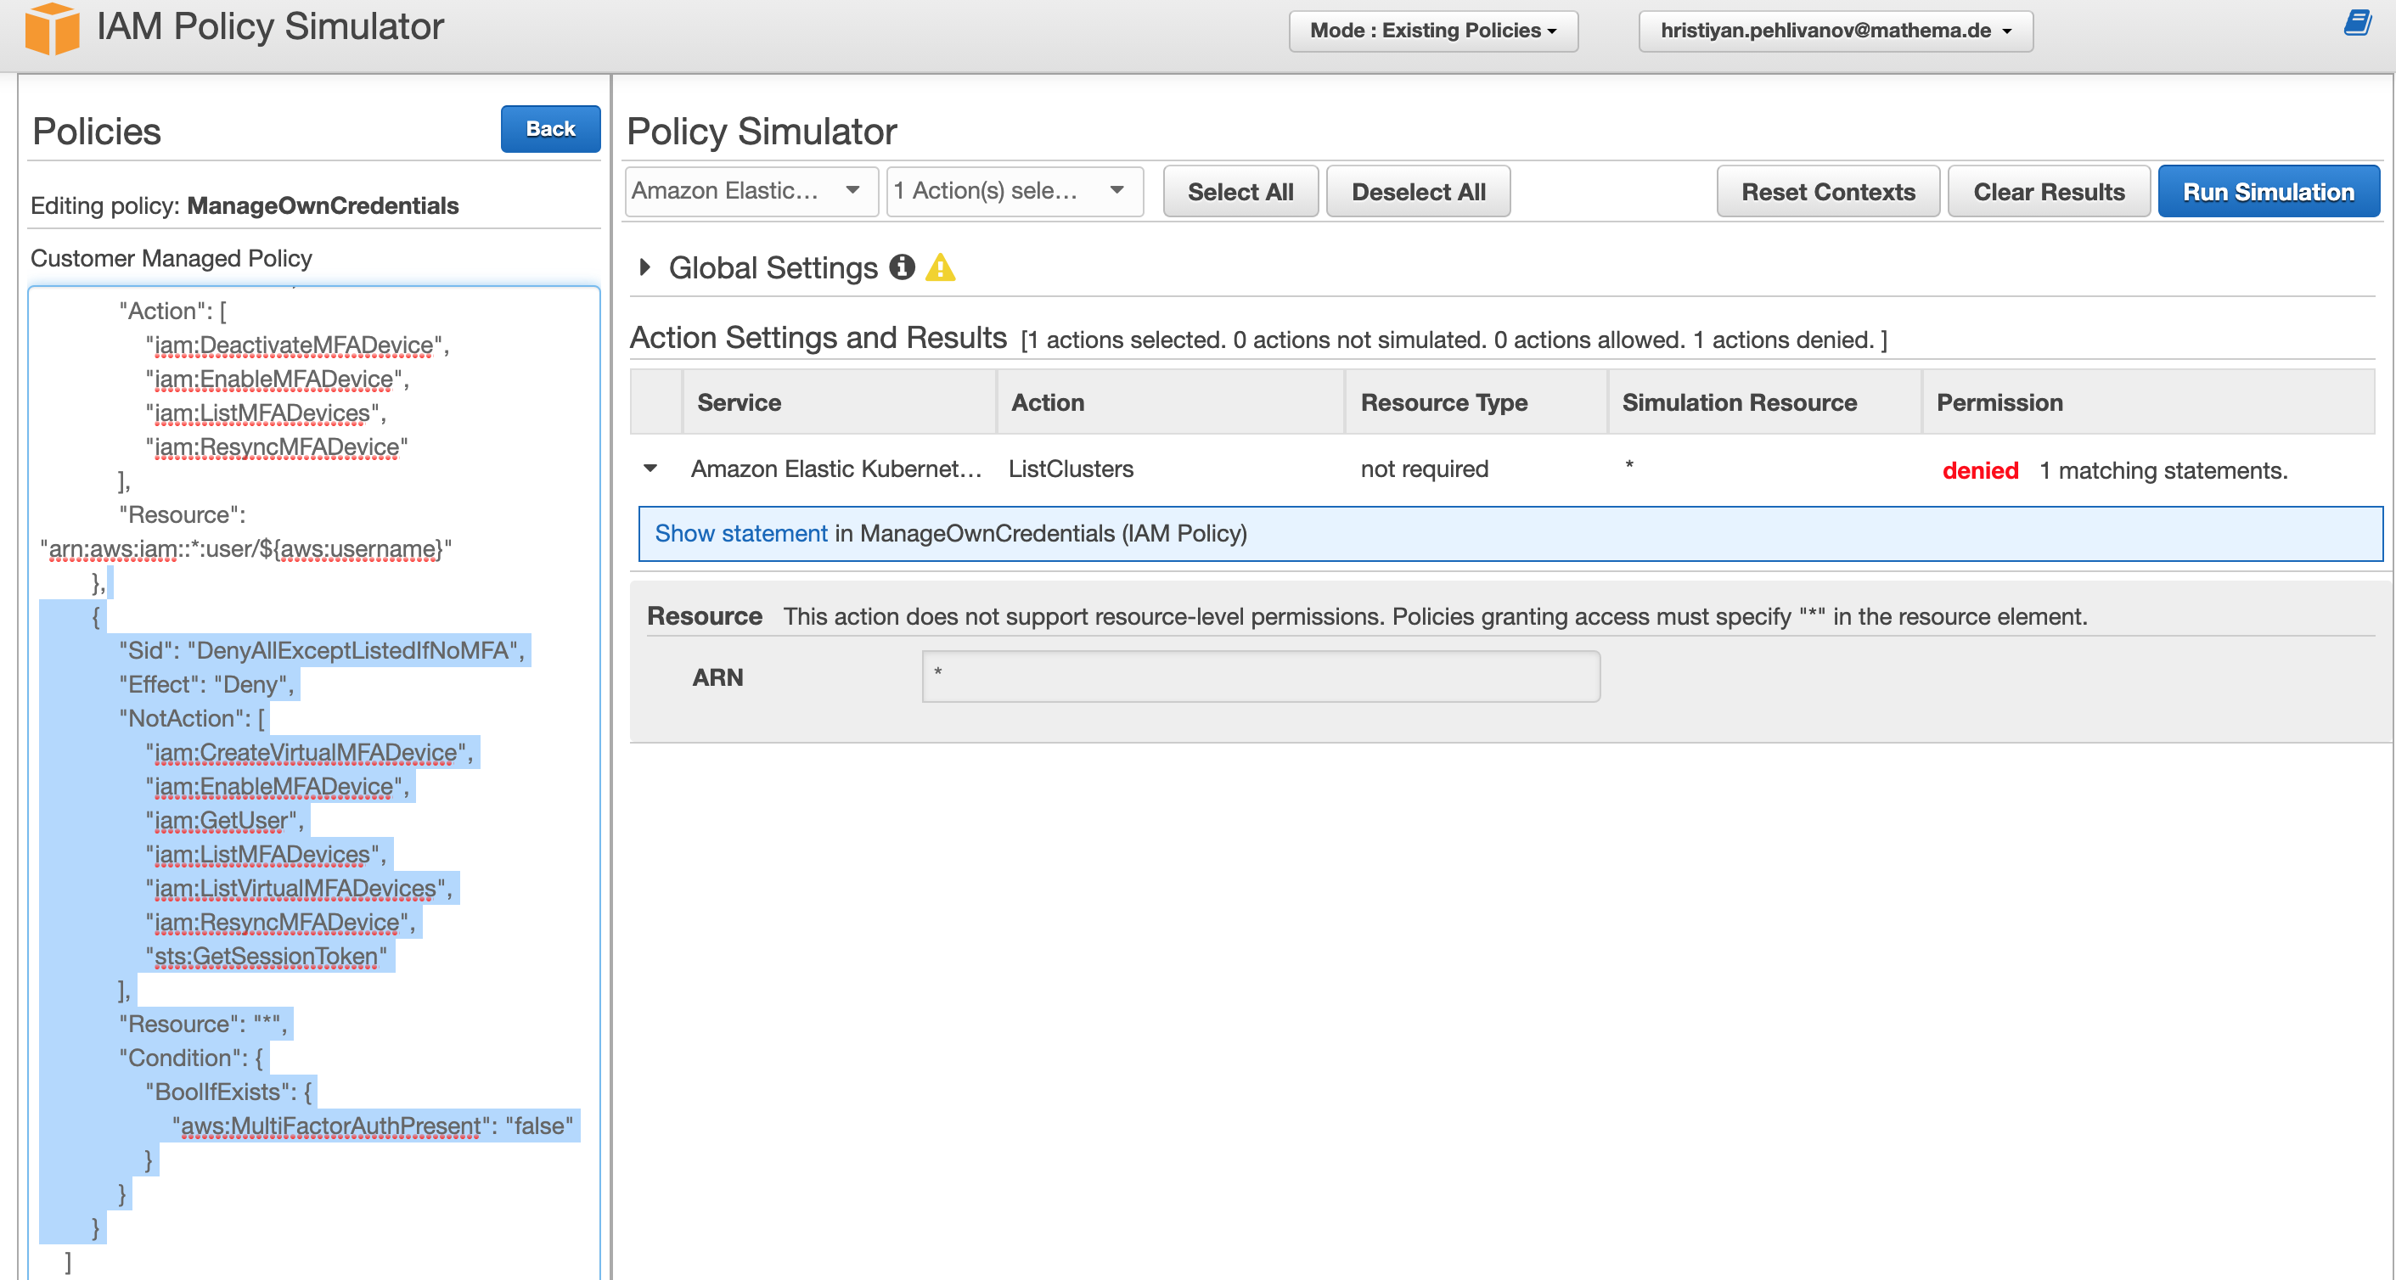Click Select All actions button
Image resolution: width=2396 pixels, height=1280 pixels.
tap(1240, 192)
